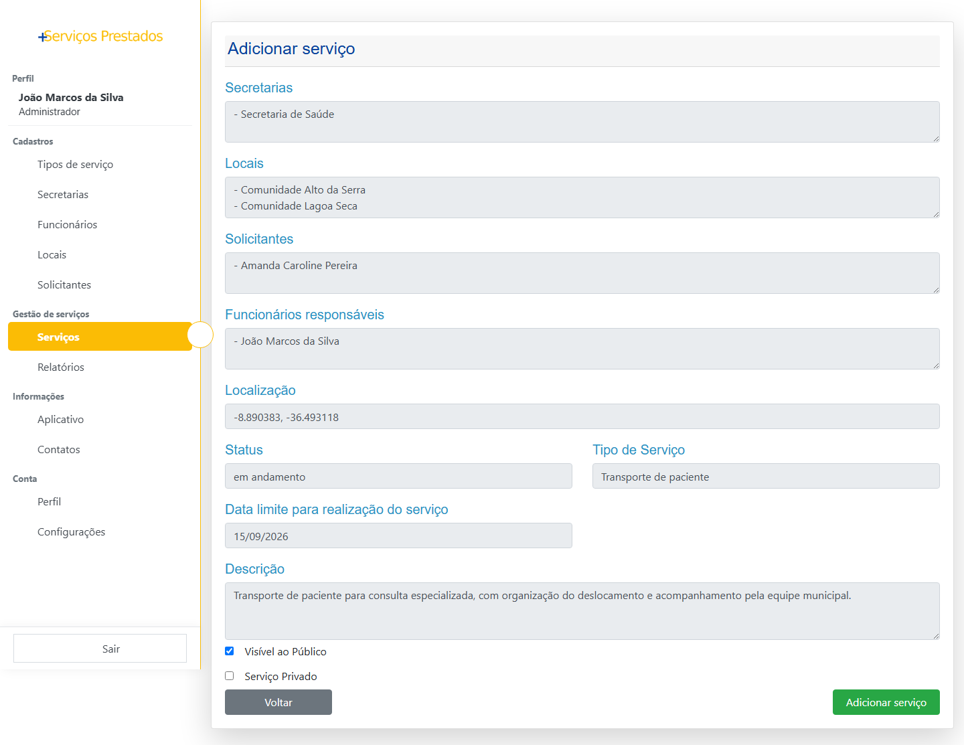Viewport: 964px width, 745px height.
Task: Click the Localização coordinates field
Action: click(x=582, y=416)
